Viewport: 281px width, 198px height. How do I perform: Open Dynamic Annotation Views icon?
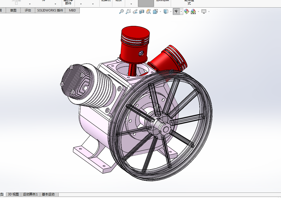tap(148, 12)
